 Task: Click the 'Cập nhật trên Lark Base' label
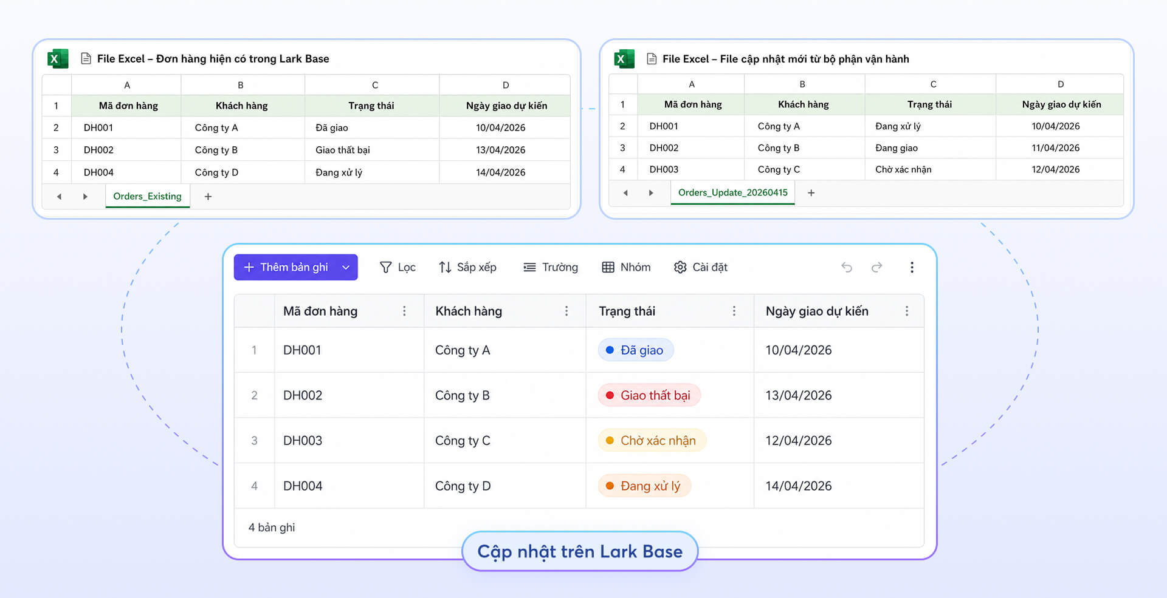pyautogui.click(x=580, y=551)
